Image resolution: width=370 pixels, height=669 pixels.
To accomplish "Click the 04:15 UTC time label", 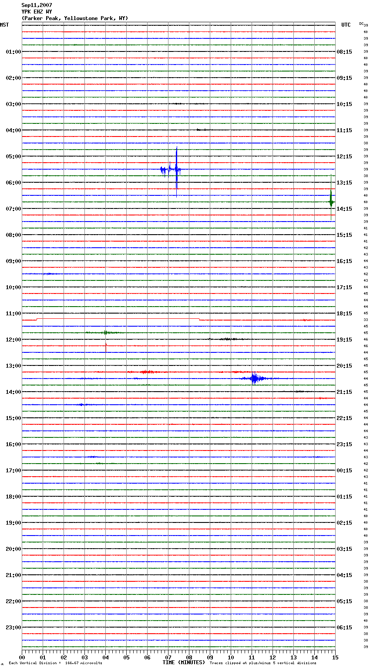I will pyautogui.click(x=344, y=575).
